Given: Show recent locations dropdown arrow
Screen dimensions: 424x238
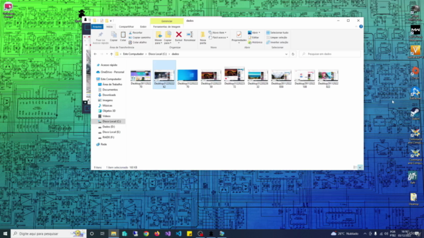Looking at the screenshot, I should click(x=107, y=54).
